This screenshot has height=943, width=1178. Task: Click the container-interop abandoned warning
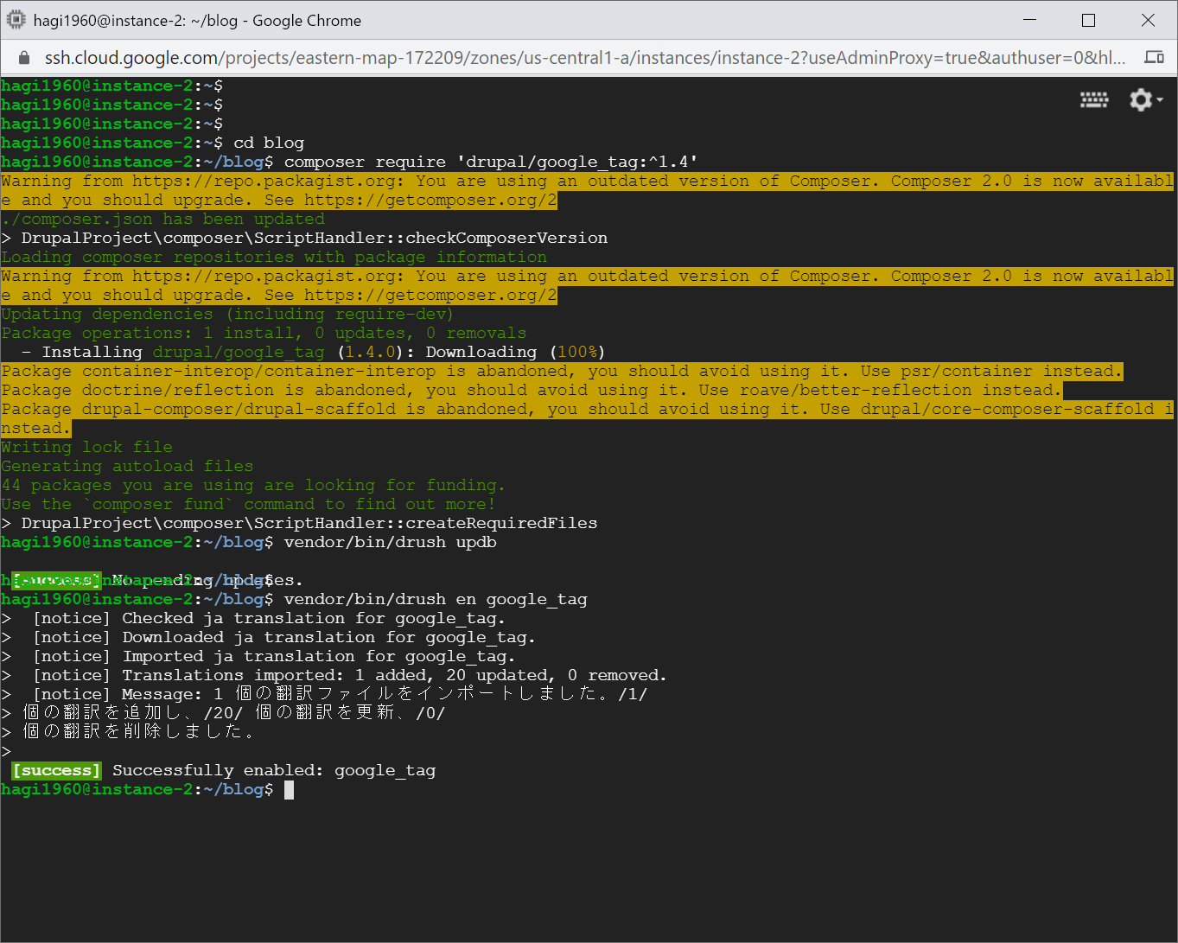point(562,371)
